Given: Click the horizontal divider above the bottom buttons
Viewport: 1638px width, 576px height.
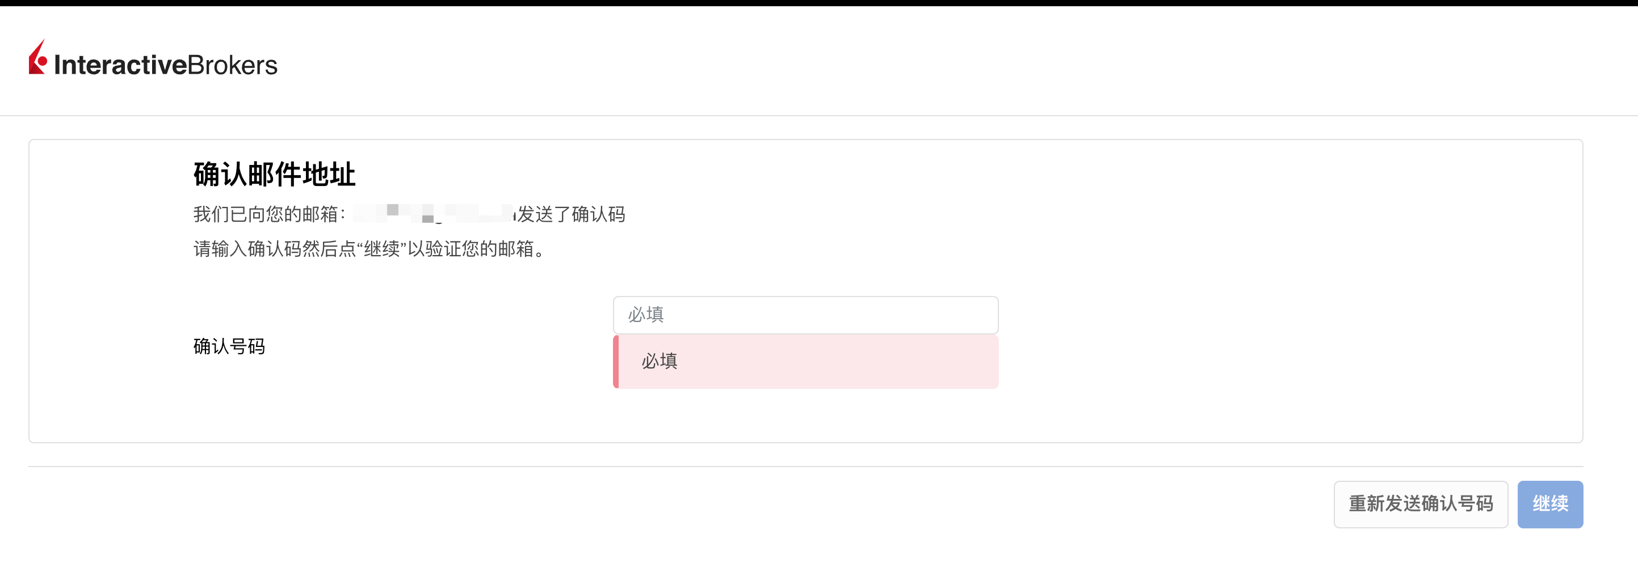Looking at the screenshot, I should point(805,467).
